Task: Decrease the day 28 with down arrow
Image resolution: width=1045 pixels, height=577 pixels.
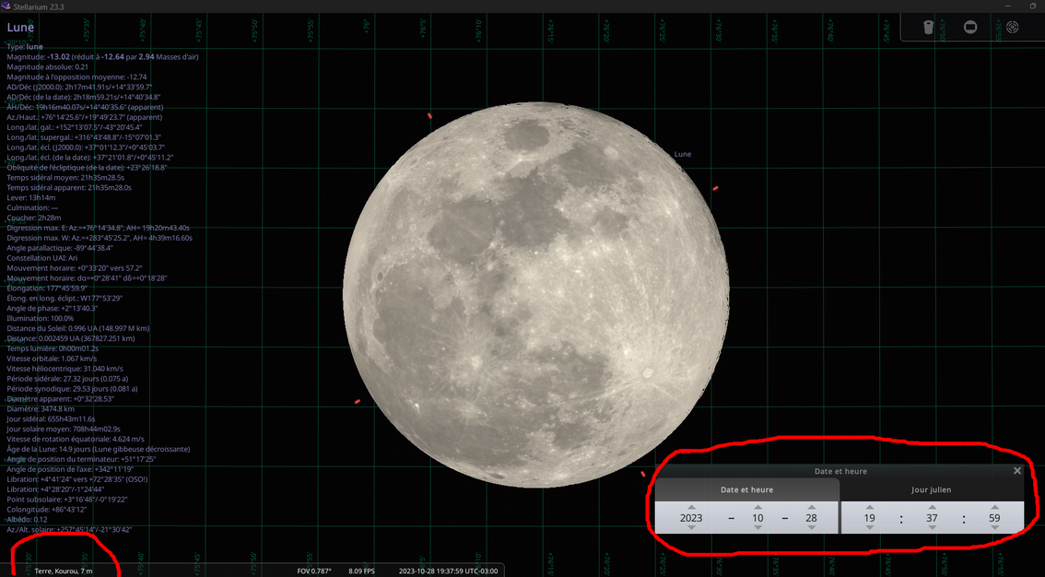Action: click(x=811, y=528)
